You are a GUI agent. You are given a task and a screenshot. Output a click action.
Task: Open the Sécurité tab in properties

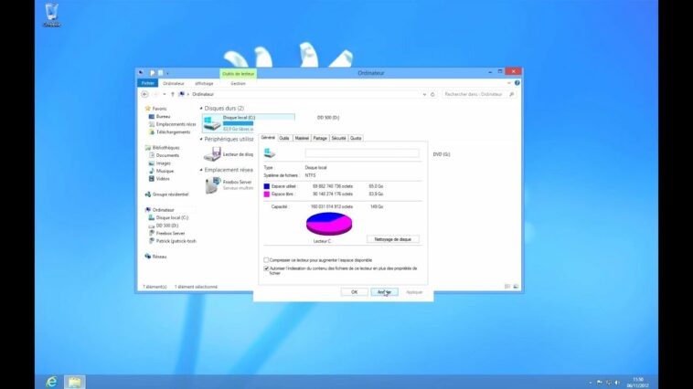pos(338,138)
